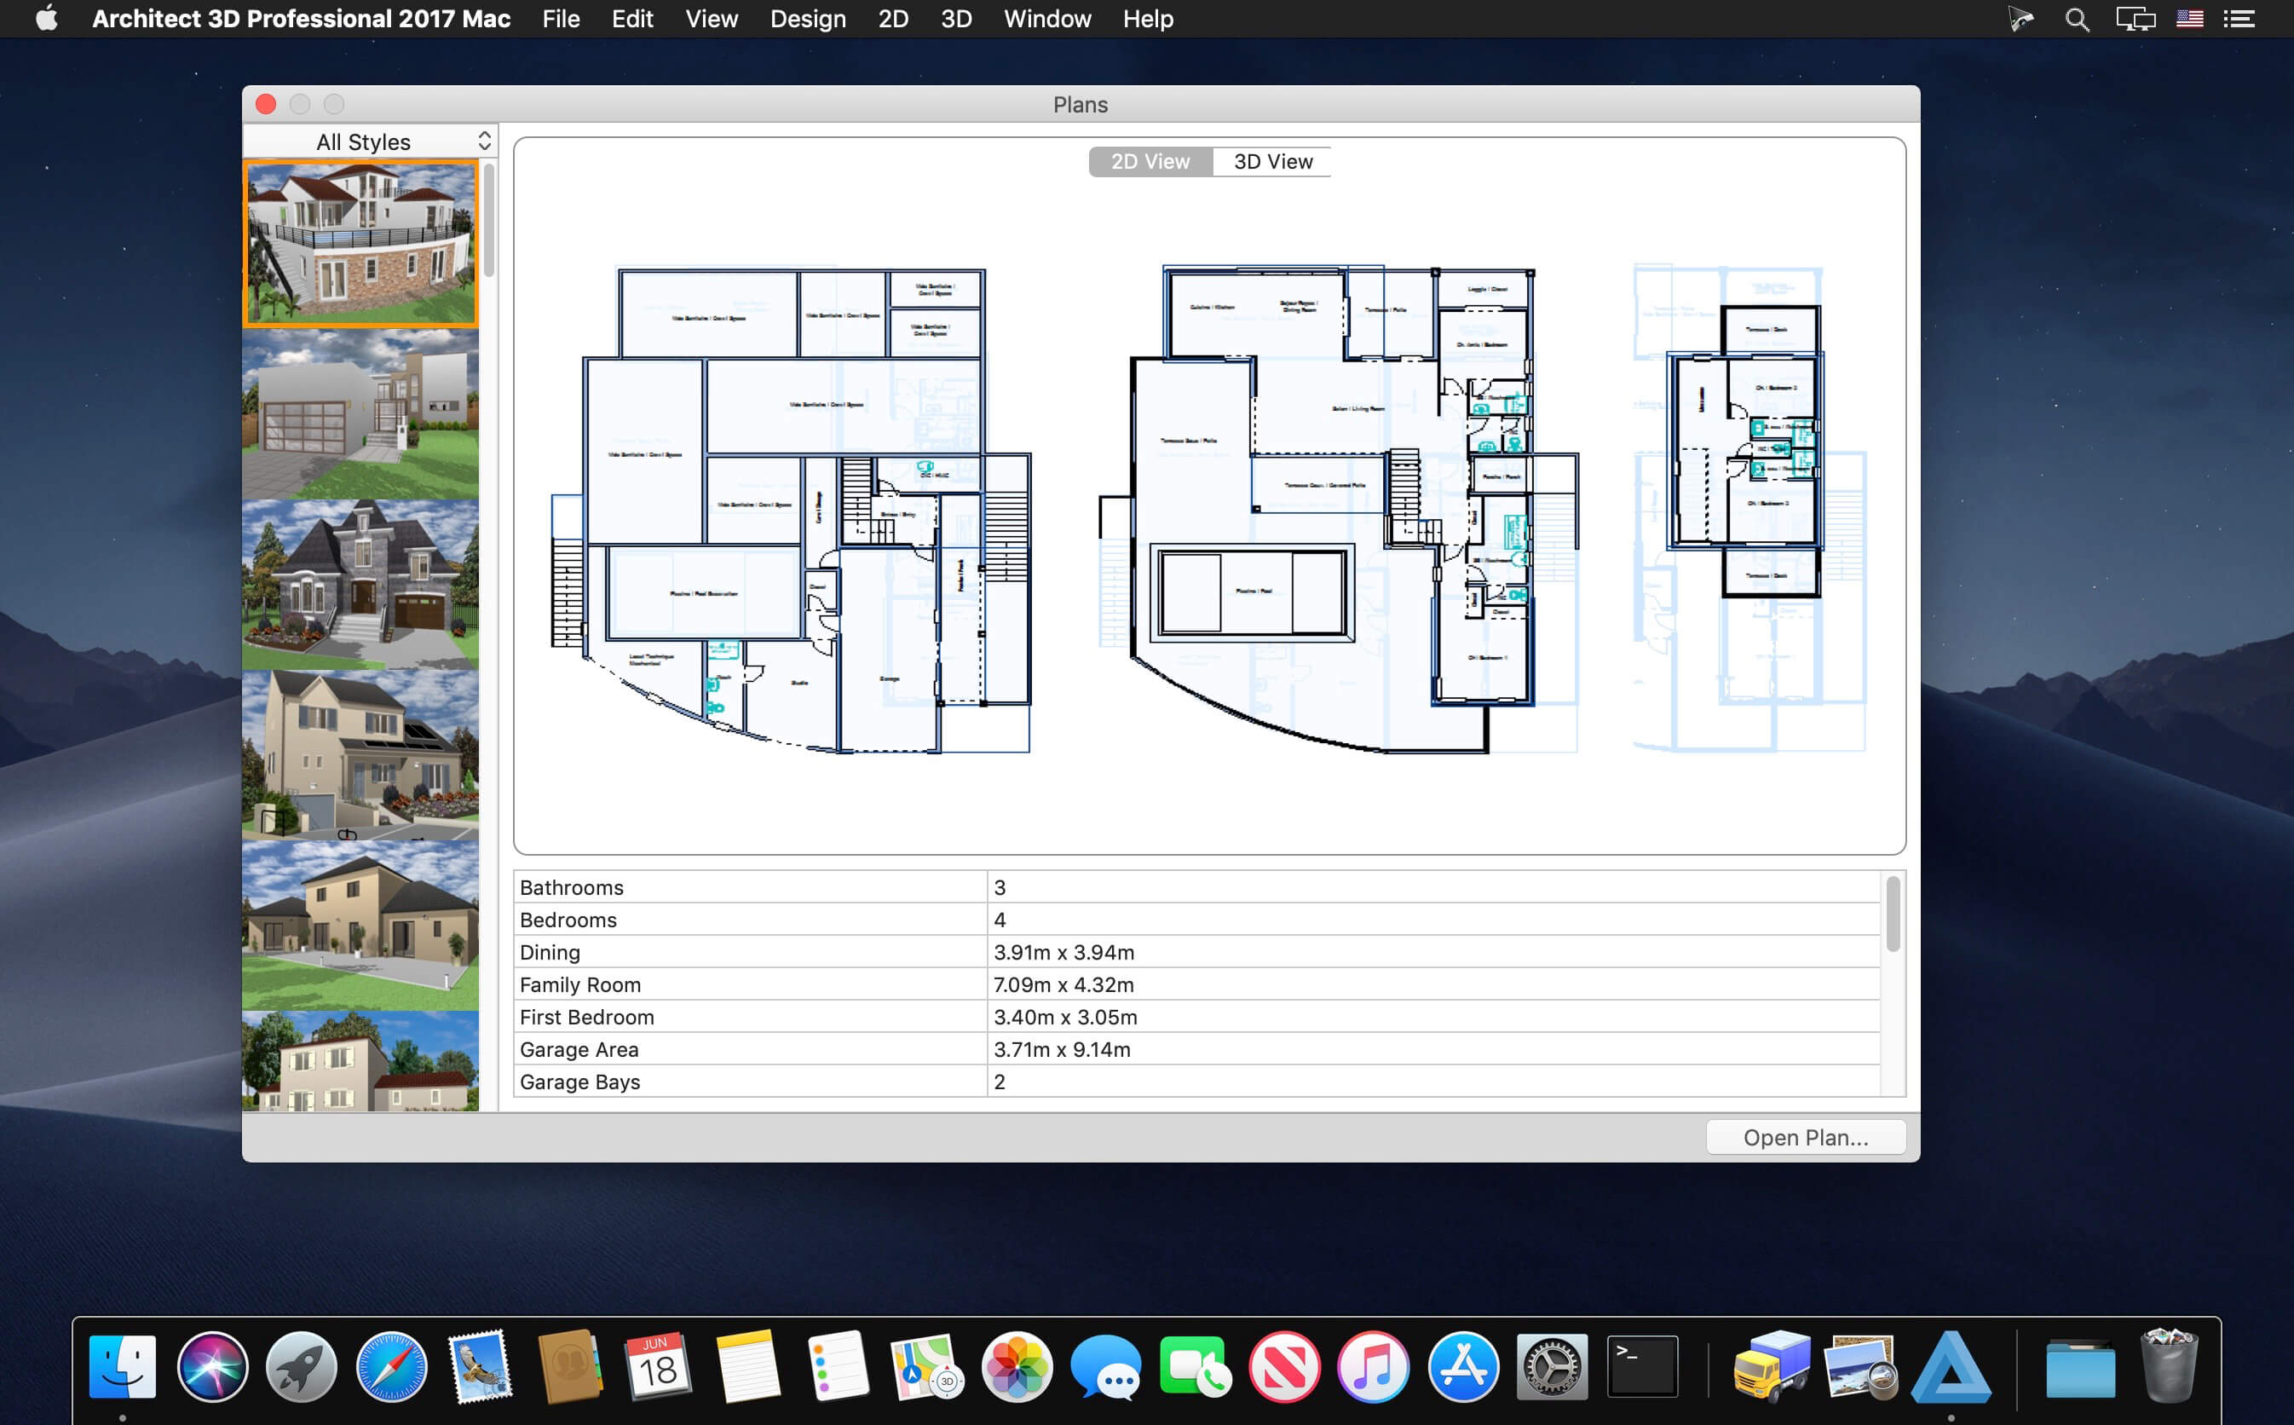Click the Help menu item

tap(1147, 20)
